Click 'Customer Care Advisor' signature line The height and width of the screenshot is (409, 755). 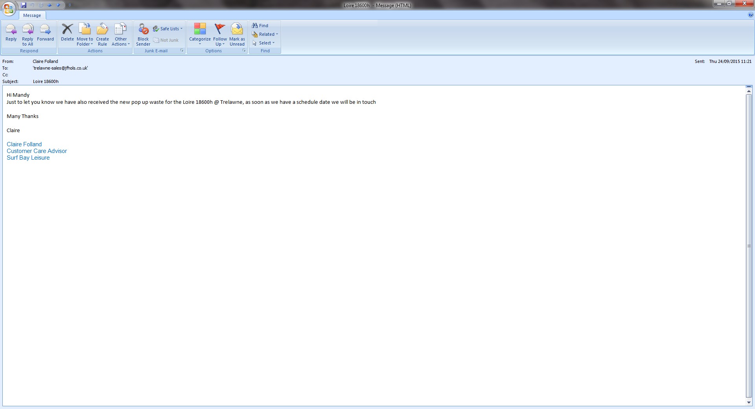coord(37,151)
